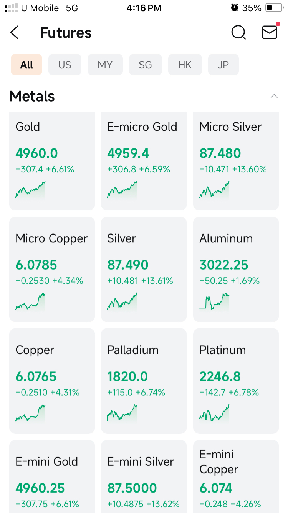288x513 pixels.
Task: Select the HK market filter
Action: point(185,65)
